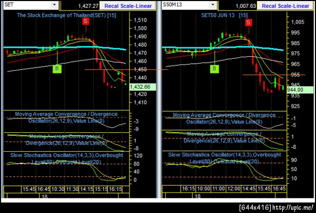Click 1,510 on SET price scale

(x=140, y=20)
